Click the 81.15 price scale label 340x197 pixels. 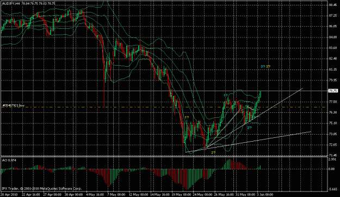coord(333,69)
